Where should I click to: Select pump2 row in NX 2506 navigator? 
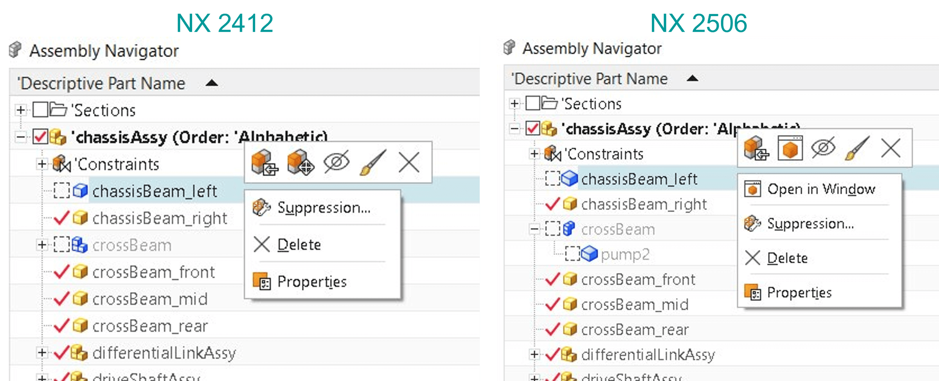click(x=625, y=254)
